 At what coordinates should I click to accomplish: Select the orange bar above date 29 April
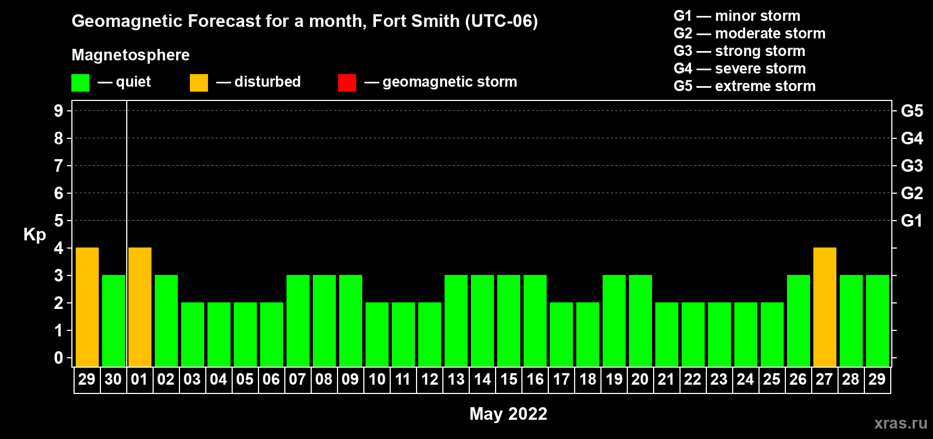(87, 307)
